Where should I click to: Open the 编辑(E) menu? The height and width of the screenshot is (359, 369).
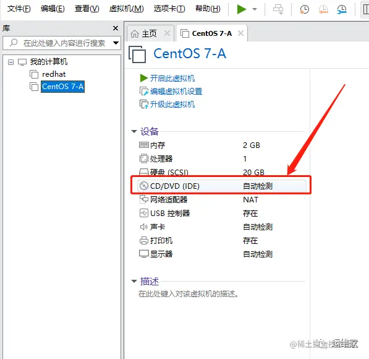click(x=53, y=9)
